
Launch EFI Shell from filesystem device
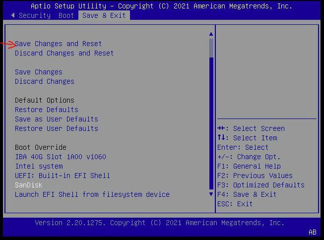[x=92, y=194]
